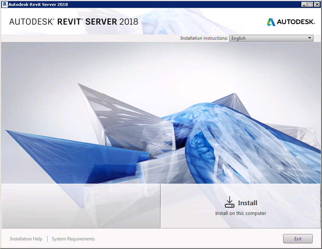
Task: Open the System Requirements link
Action: pos(73,239)
